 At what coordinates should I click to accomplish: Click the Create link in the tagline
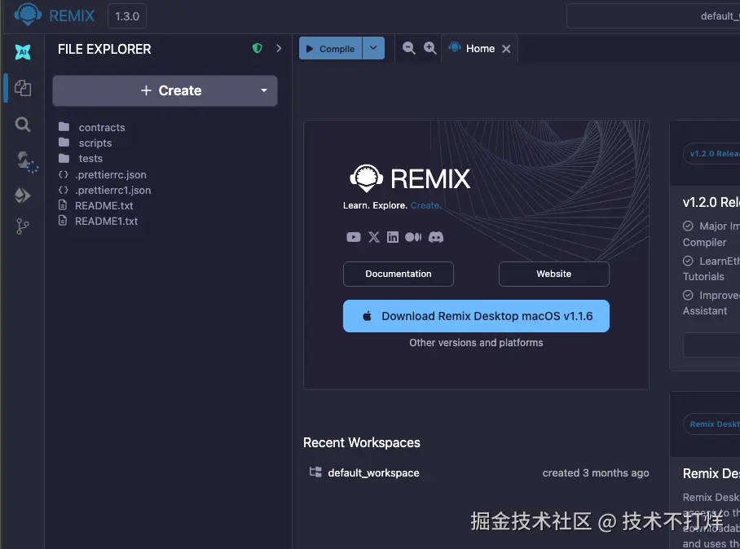point(425,205)
